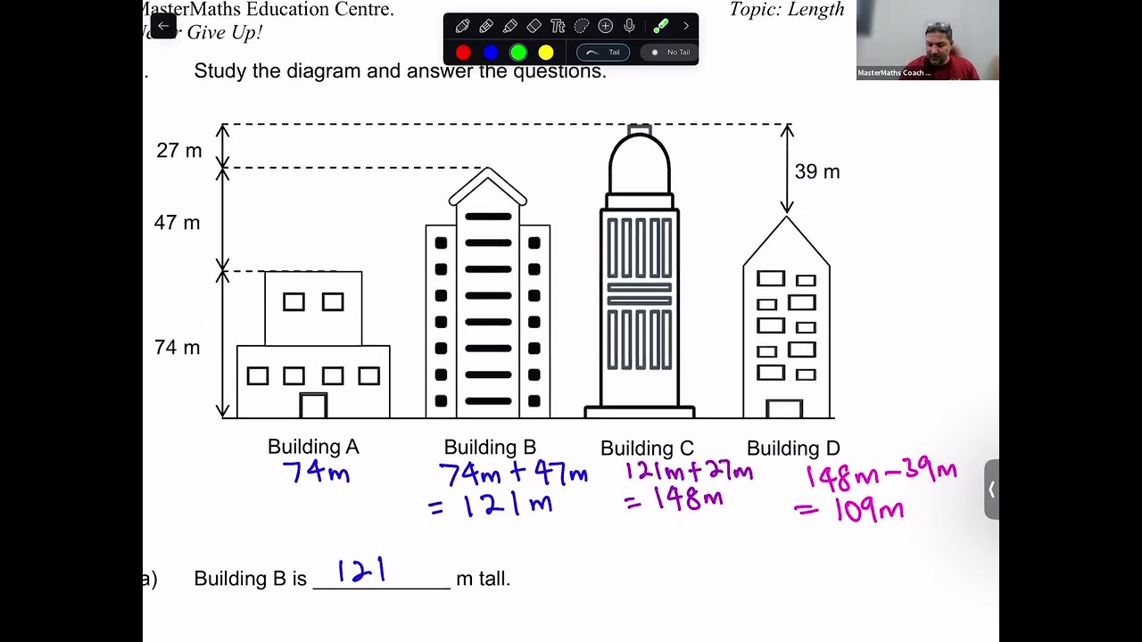Click the 'Topic: Length' heading
This screenshot has width=1142, height=642.
click(787, 10)
